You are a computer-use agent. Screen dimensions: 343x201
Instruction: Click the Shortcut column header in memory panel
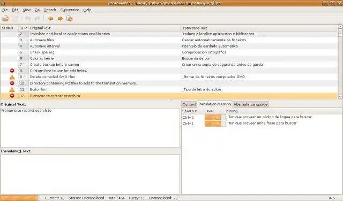tap(192, 111)
